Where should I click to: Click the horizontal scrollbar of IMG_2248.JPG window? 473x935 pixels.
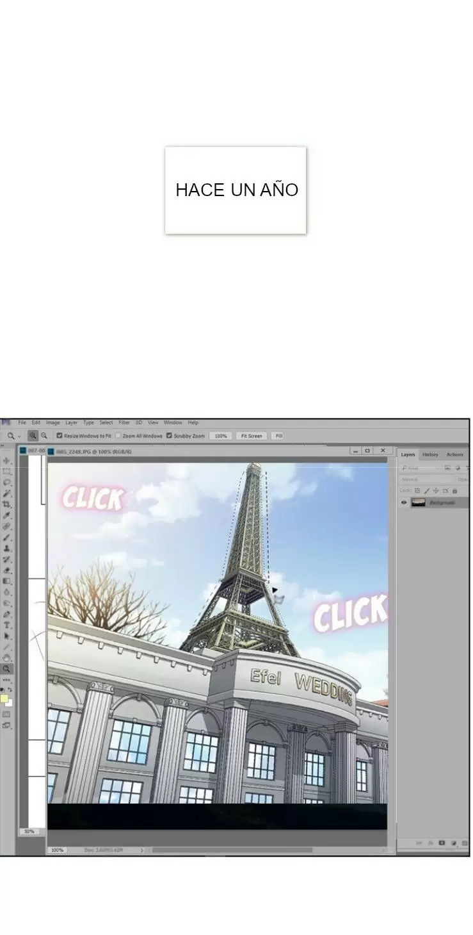232,850
